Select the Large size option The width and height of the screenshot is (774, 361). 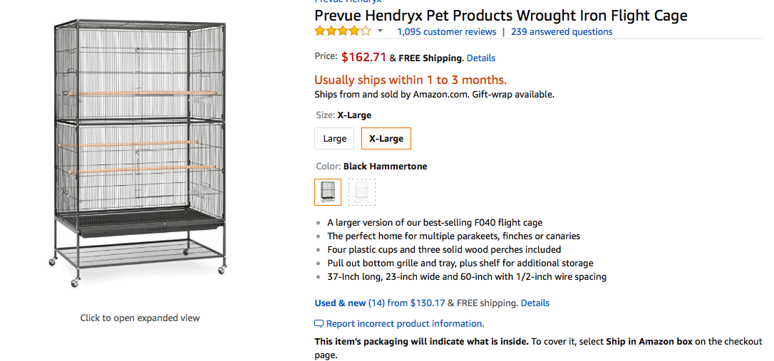coord(334,139)
